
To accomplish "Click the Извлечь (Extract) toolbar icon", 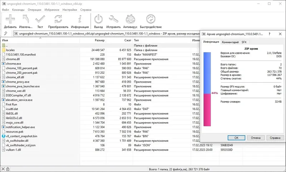I will 26,19.
